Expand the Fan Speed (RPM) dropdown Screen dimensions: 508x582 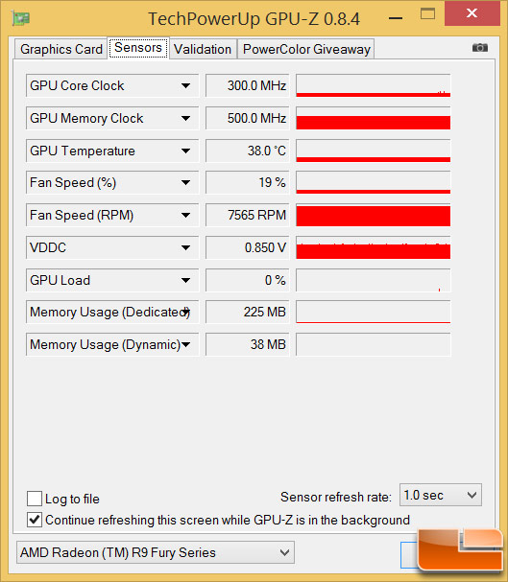pos(185,216)
